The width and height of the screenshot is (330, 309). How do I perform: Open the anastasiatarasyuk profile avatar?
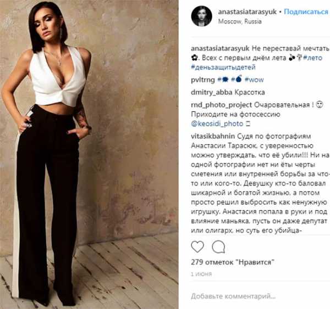click(202, 16)
